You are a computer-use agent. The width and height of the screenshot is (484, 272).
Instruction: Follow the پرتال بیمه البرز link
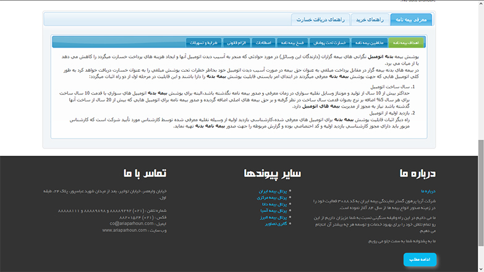(x=273, y=218)
